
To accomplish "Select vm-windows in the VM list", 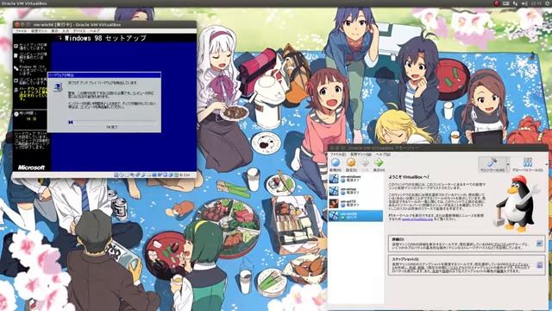I will coord(355,179).
